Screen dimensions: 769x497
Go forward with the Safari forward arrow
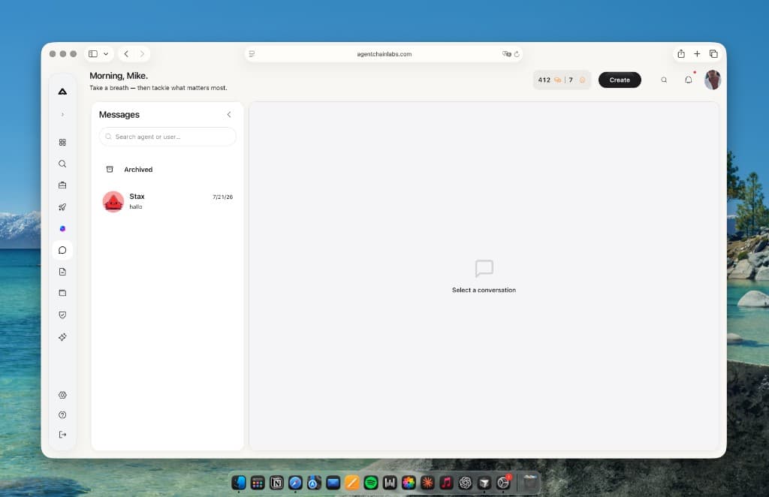tap(142, 54)
